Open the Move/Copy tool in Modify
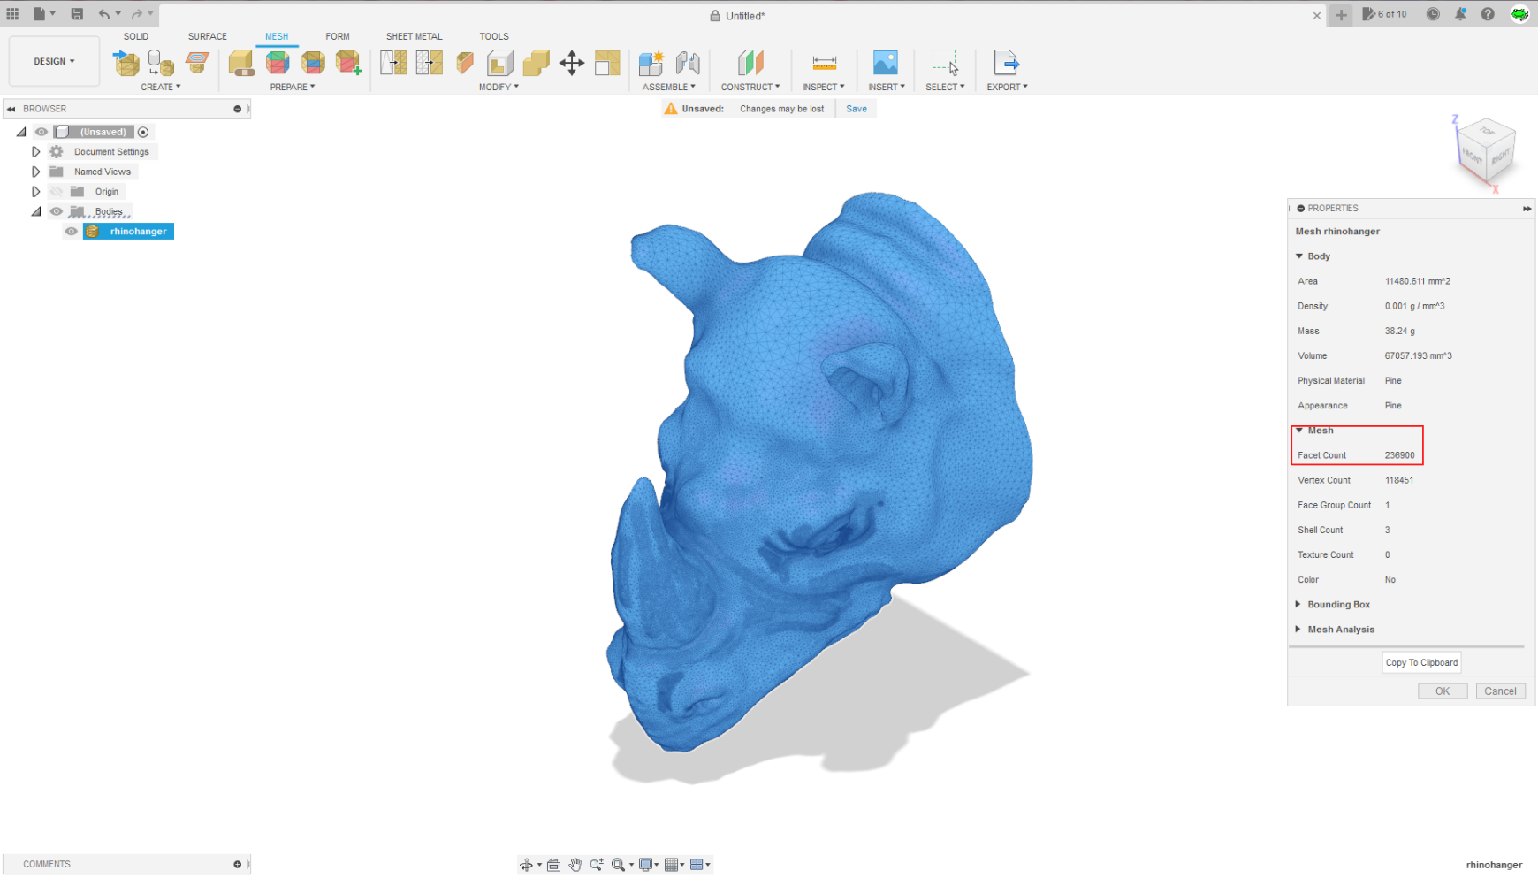The image size is (1538, 878). [x=573, y=62]
